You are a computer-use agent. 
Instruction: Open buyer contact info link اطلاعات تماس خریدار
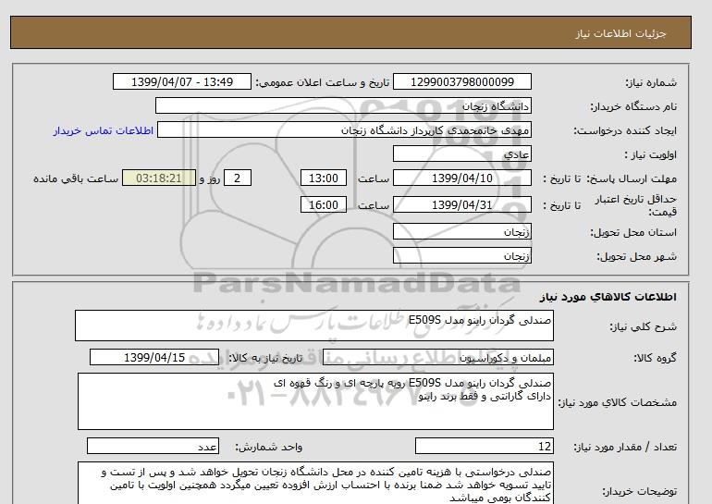click(104, 130)
